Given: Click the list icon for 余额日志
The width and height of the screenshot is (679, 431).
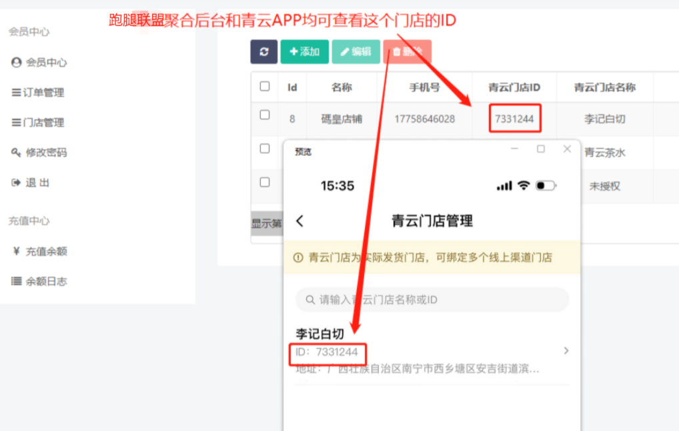Looking at the screenshot, I should [x=16, y=281].
